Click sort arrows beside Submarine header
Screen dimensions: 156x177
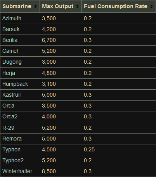pos(35,6)
